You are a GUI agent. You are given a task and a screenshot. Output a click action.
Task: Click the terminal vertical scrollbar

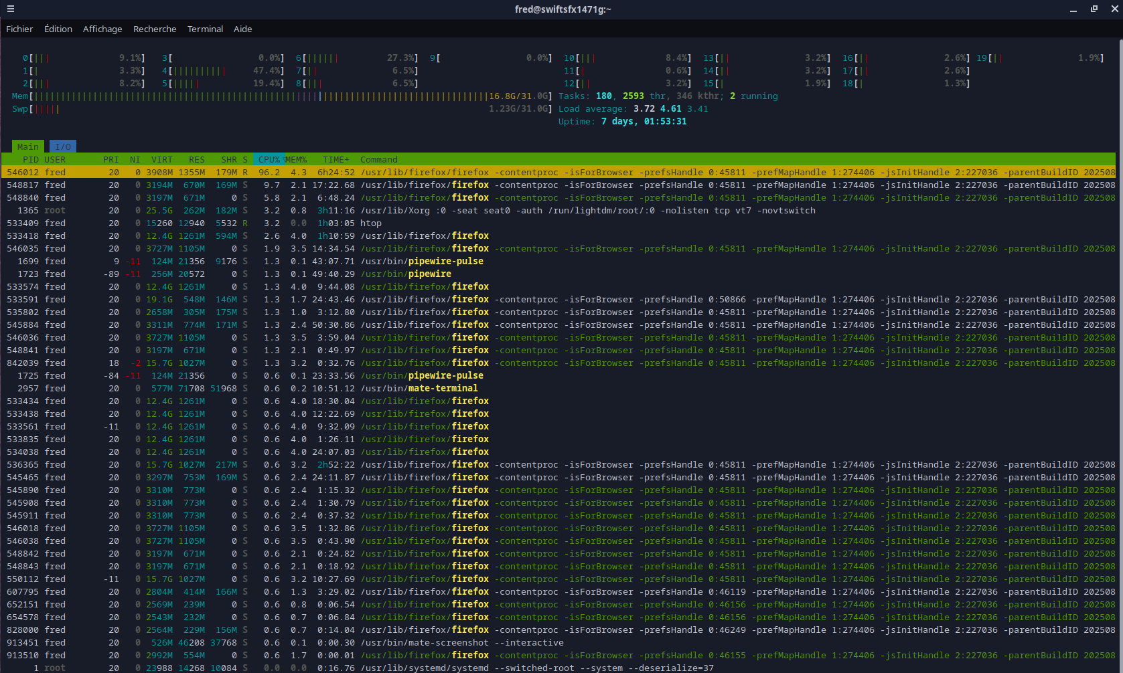(1120, 355)
